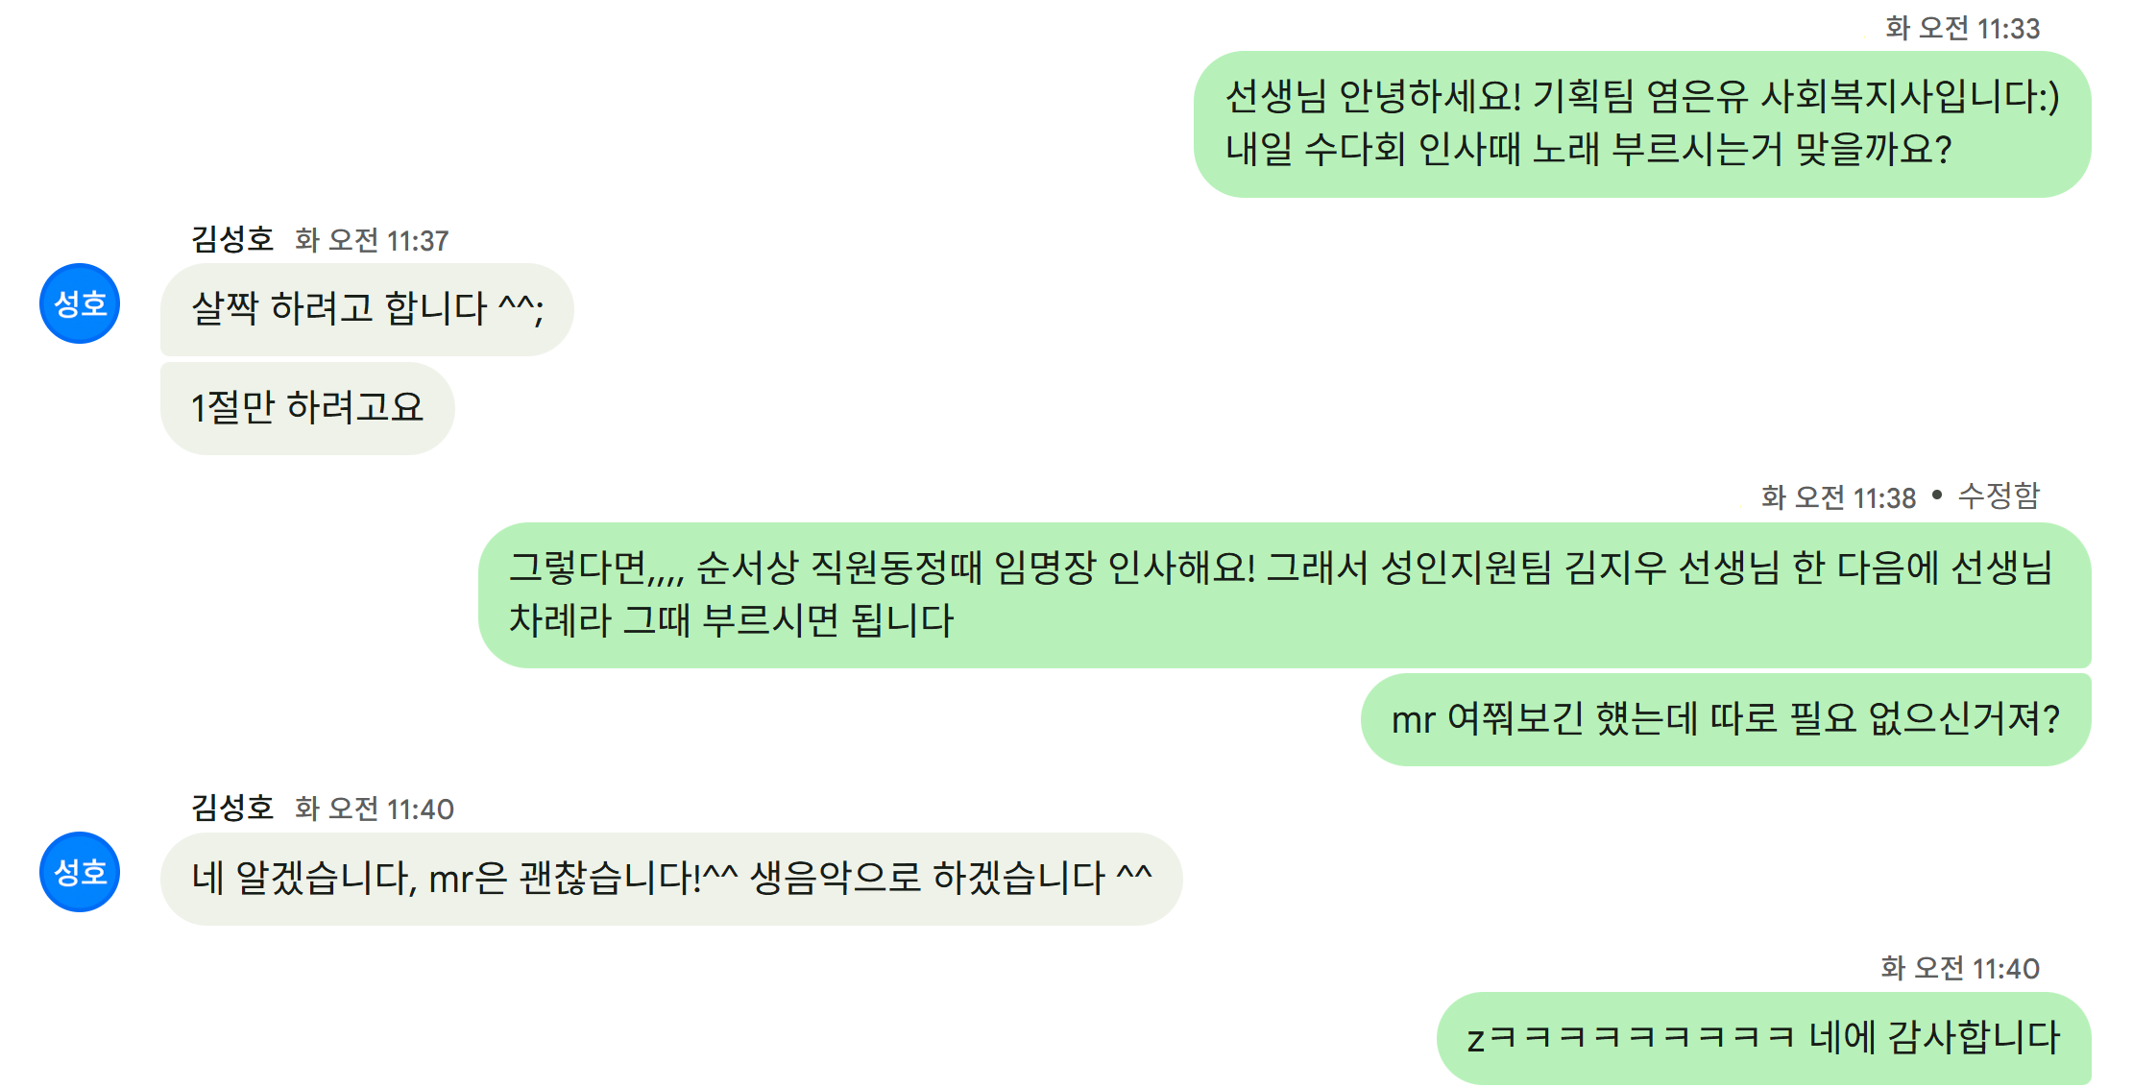The width and height of the screenshot is (2133, 1087).
Task: Click the timestamp 화 오전 11:37
Action: (372, 240)
